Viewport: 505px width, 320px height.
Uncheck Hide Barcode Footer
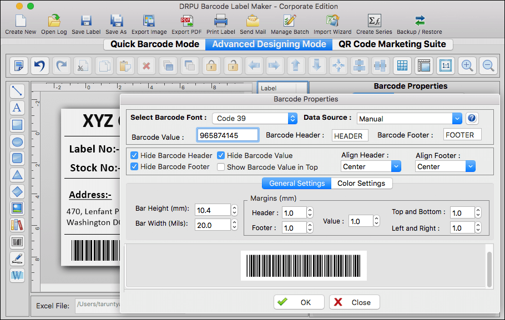point(134,166)
